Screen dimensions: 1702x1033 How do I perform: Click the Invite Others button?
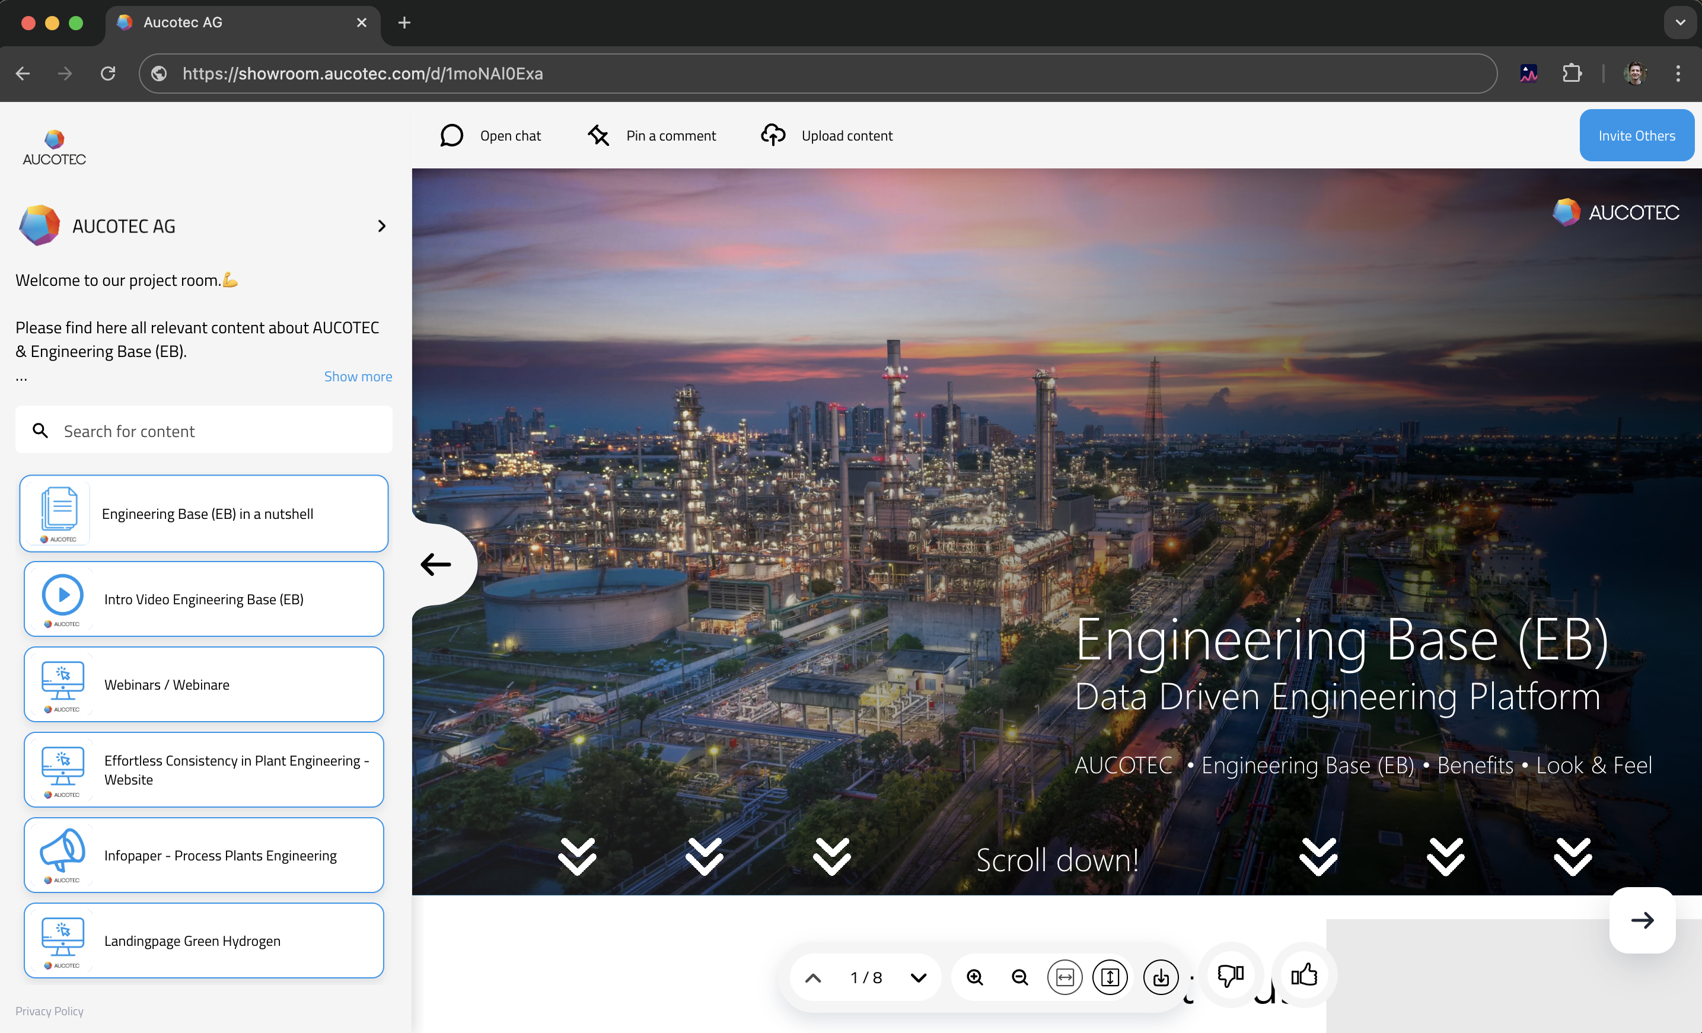[1636, 135]
